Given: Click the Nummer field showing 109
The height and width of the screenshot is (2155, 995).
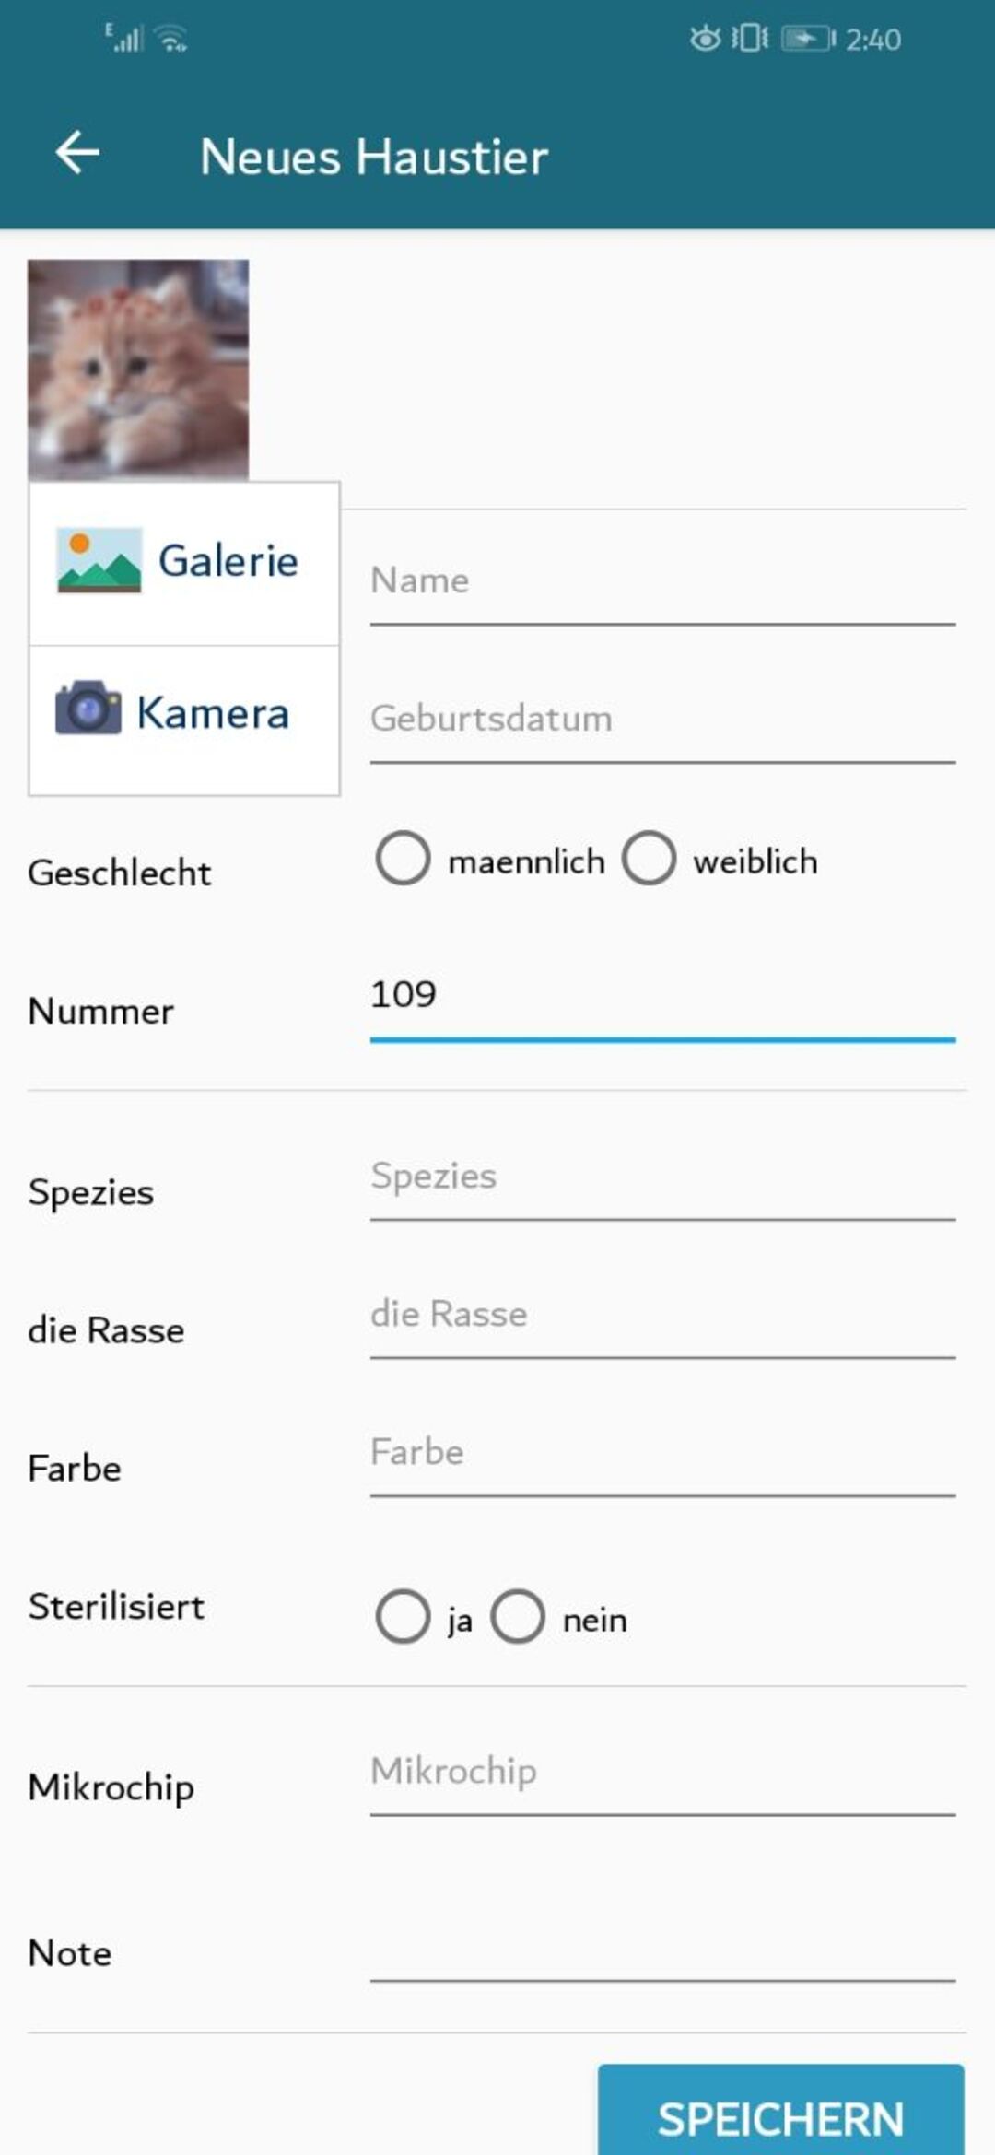Looking at the screenshot, I should 661,997.
